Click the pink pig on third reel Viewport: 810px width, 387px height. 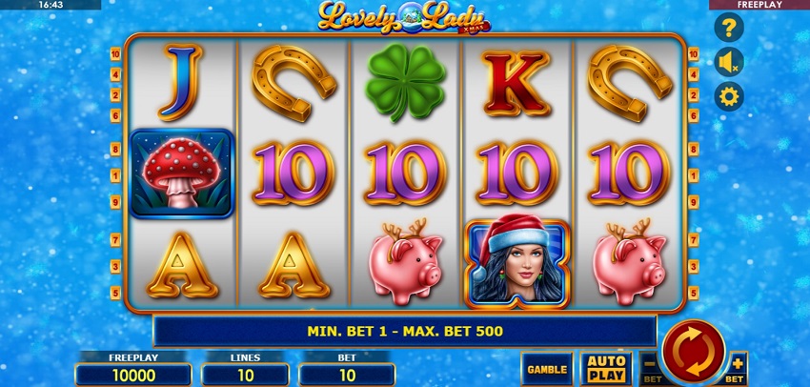[406, 261]
